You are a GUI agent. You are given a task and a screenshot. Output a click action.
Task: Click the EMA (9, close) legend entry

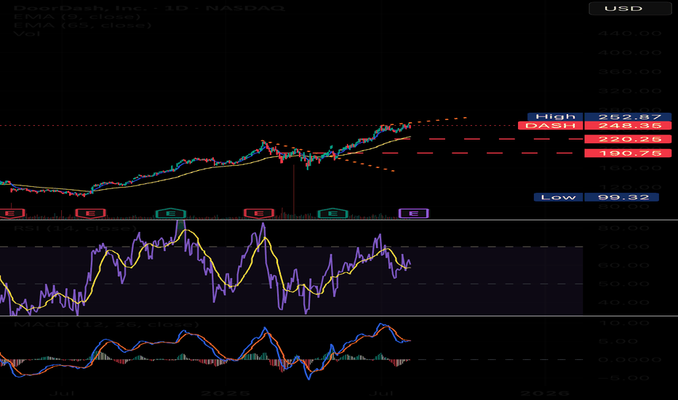coord(77,17)
